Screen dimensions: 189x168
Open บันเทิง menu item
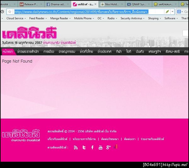(140, 52)
